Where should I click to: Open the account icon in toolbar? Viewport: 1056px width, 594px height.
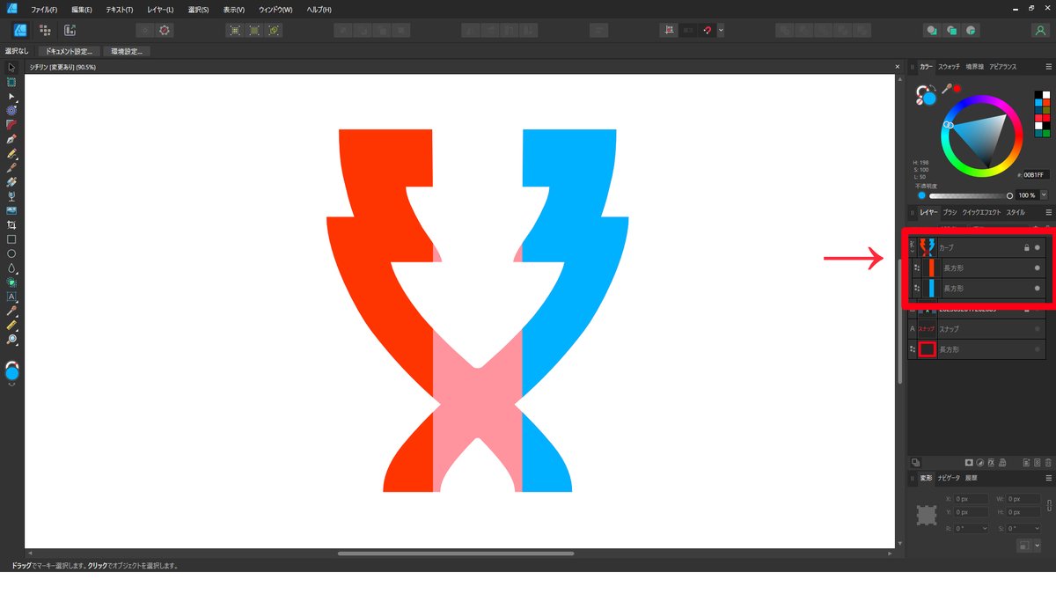1040,29
